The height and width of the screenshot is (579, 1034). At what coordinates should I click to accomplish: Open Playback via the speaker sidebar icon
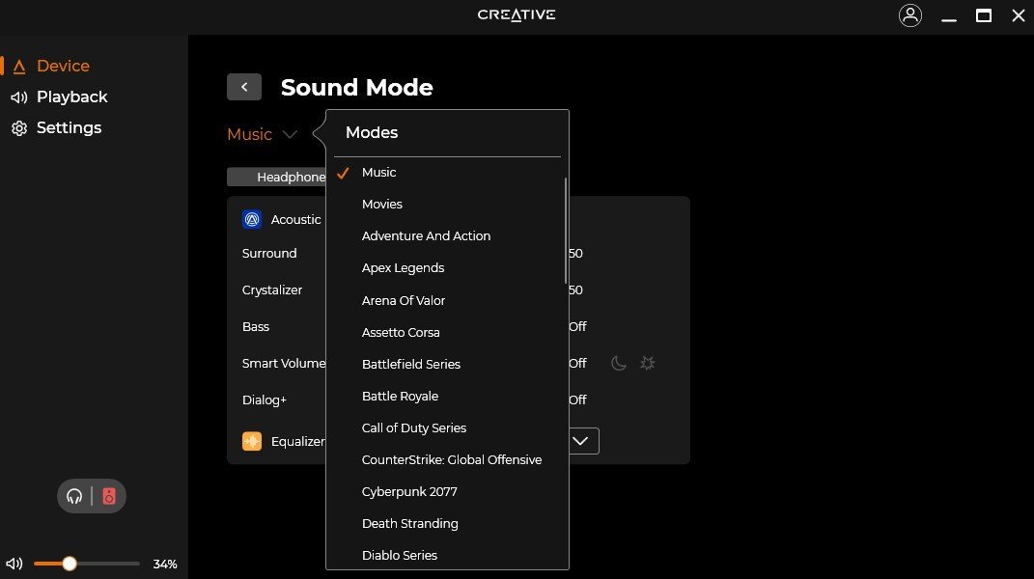click(18, 96)
